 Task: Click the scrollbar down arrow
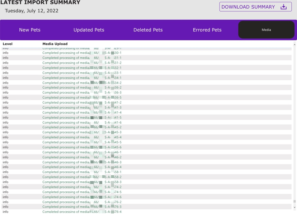pos(295,208)
